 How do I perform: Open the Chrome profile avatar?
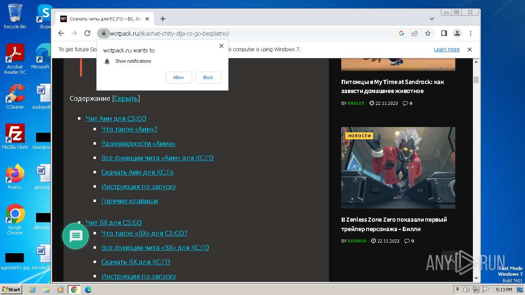[x=457, y=33]
